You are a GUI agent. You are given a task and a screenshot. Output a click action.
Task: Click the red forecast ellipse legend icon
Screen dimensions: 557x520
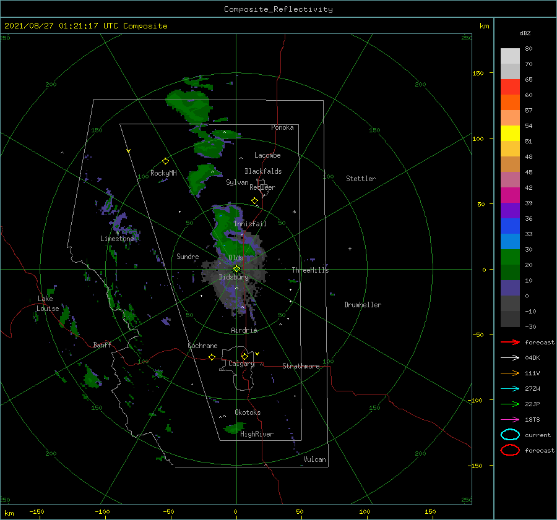pyautogui.click(x=510, y=450)
